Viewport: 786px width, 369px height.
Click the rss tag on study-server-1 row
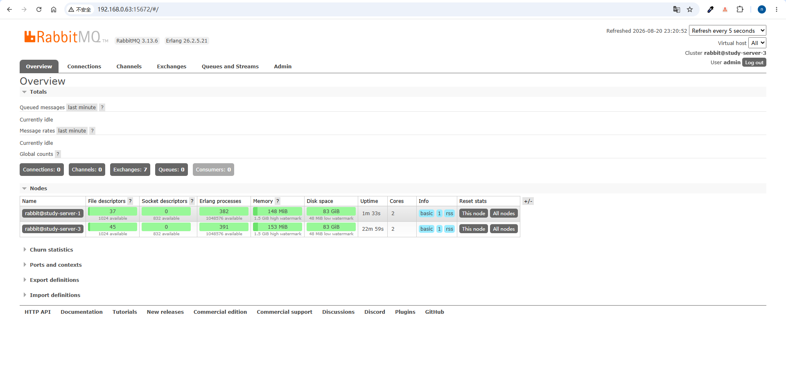coord(449,214)
